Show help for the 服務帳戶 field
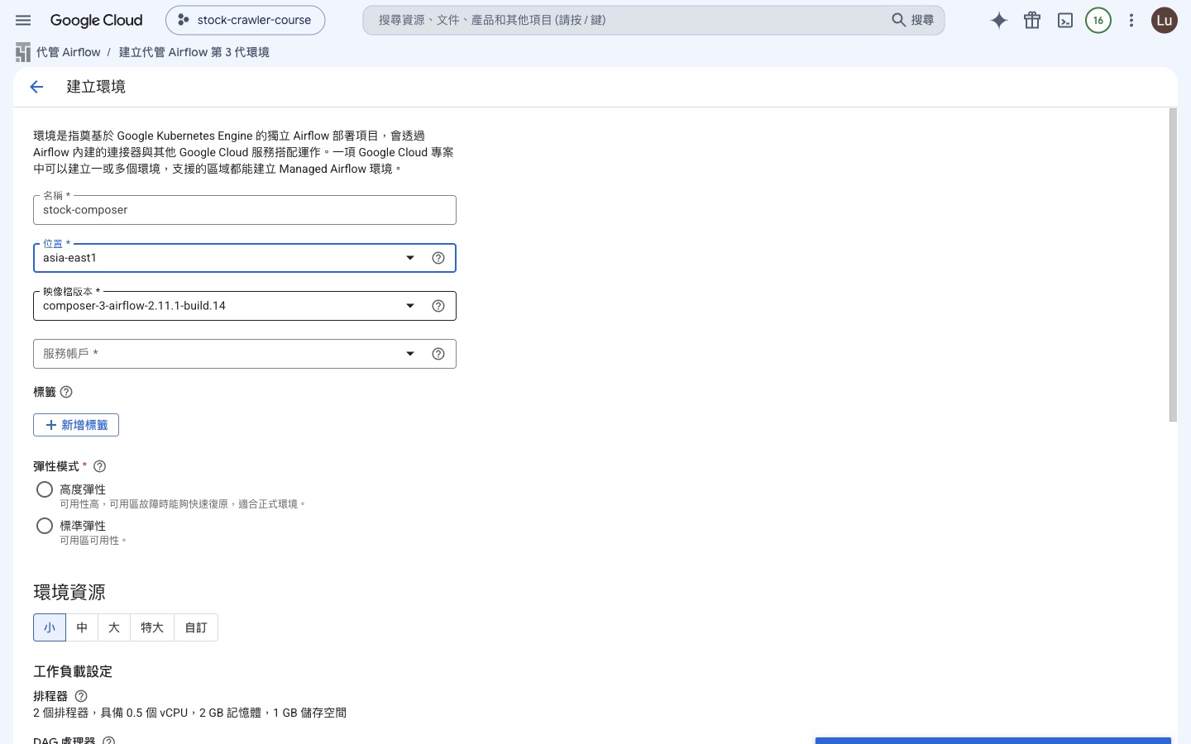 [x=438, y=354]
